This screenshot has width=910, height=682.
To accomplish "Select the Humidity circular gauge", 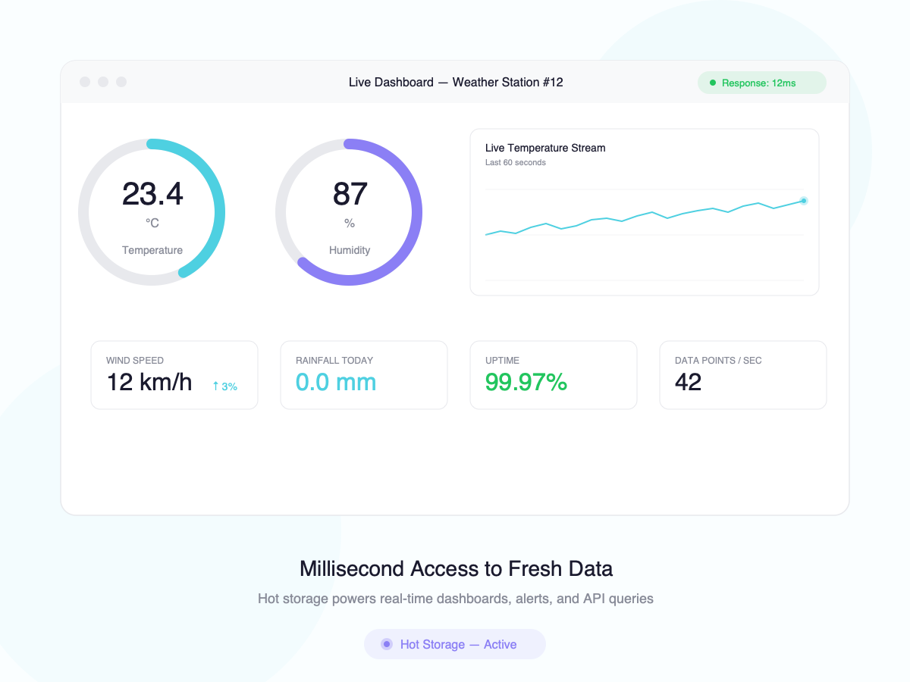I will pos(349,212).
